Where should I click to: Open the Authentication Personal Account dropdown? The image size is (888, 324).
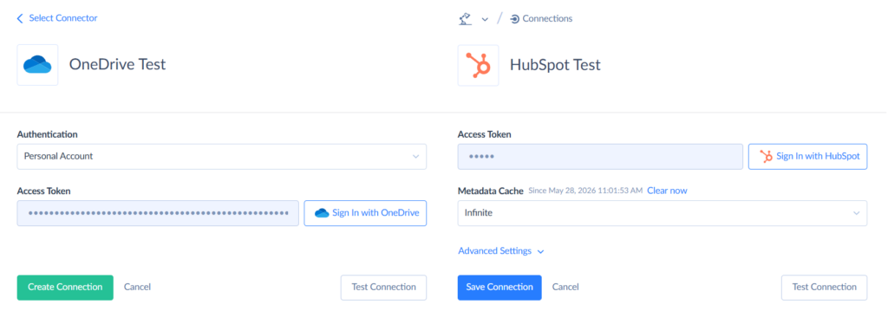pos(221,156)
